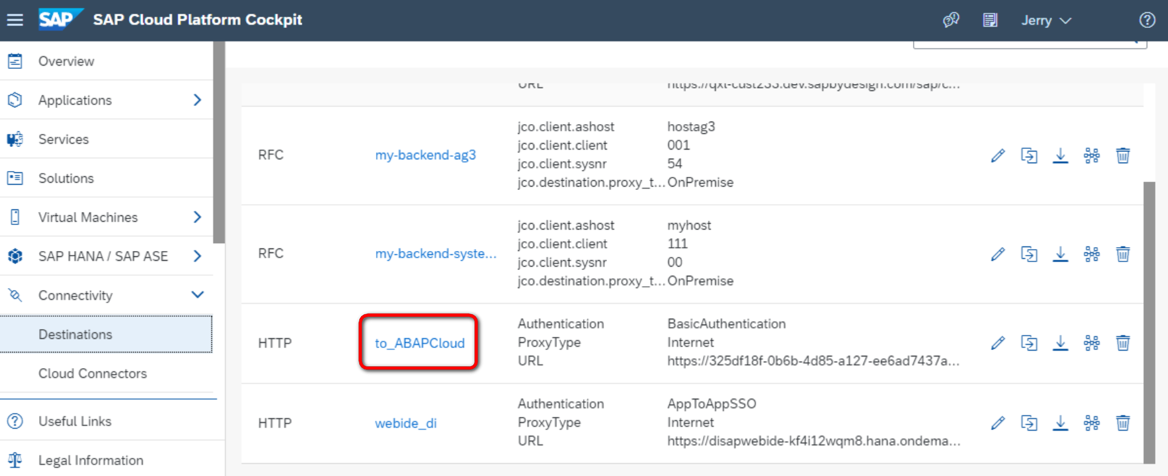Open Cloud Connectors under Connectivity
The image size is (1168, 476).
(x=106, y=373)
